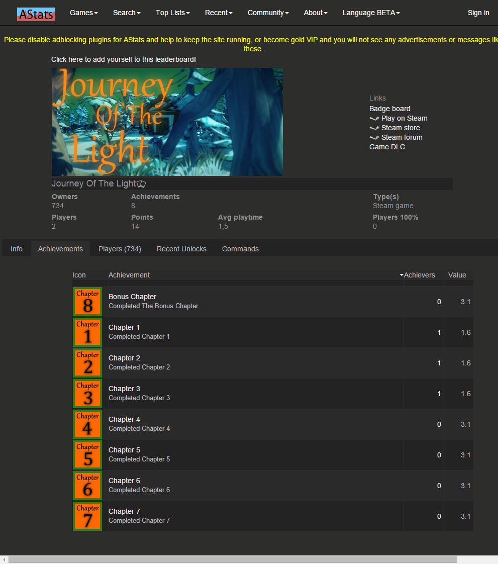498x564 pixels.
Task: Switch to the Players (734) tab
Action: point(120,249)
